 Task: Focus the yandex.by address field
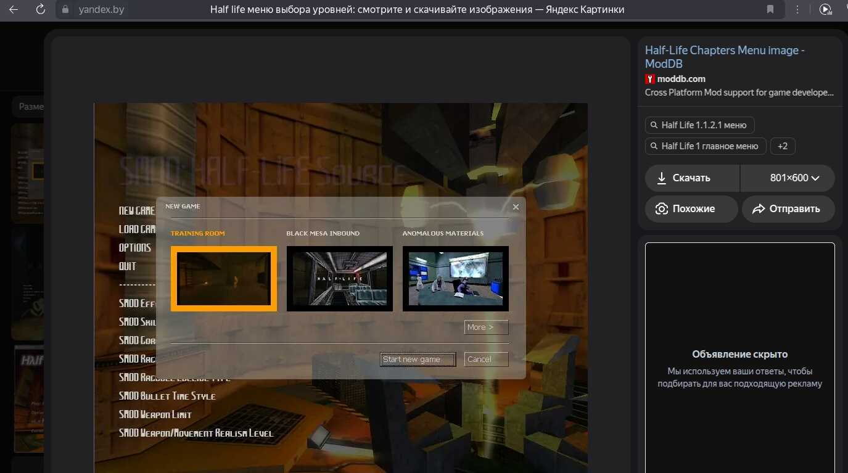(101, 9)
